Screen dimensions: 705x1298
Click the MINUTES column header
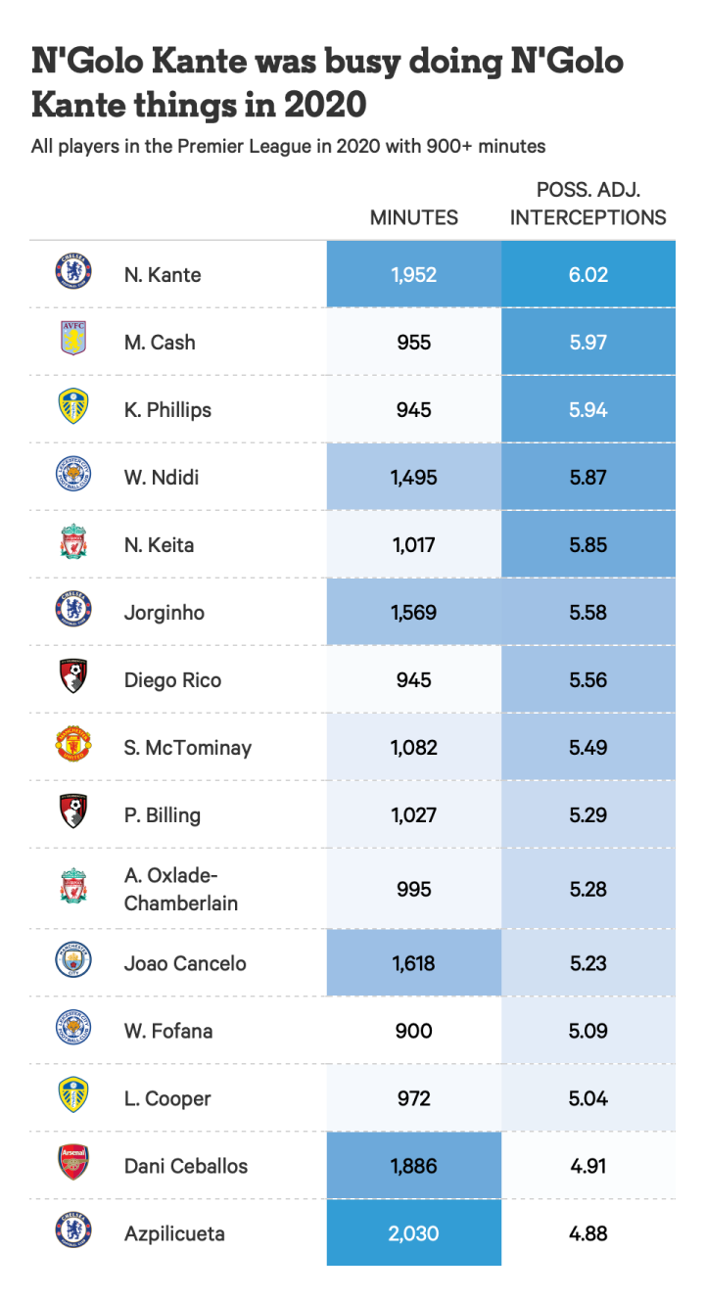tap(413, 217)
